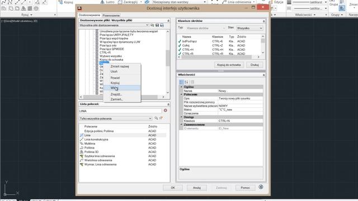This screenshot has width=358, height=201.
Task: Select Szybka linia odniesienia command
Action: click(123, 156)
